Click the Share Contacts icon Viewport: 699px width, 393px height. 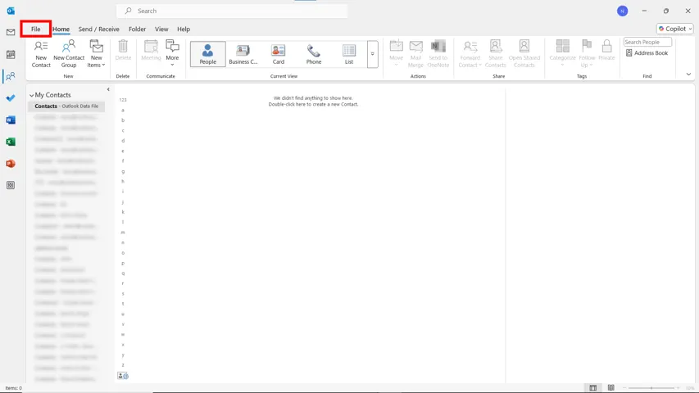[495, 53]
